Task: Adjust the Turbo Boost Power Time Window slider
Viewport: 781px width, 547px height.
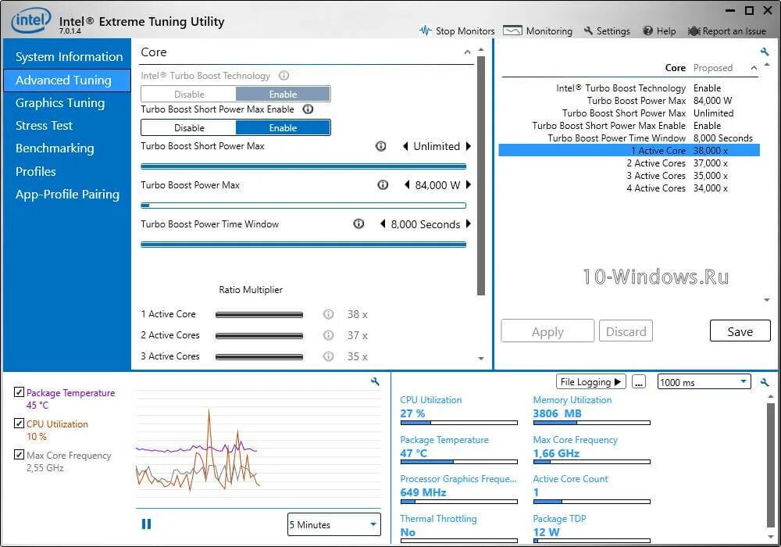Action: click(303, 244)
